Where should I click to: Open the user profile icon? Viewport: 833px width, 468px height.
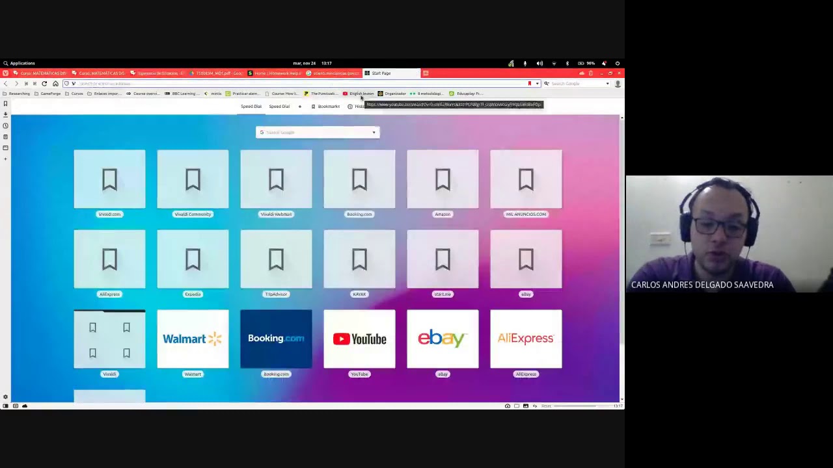(x=618, y=84)
